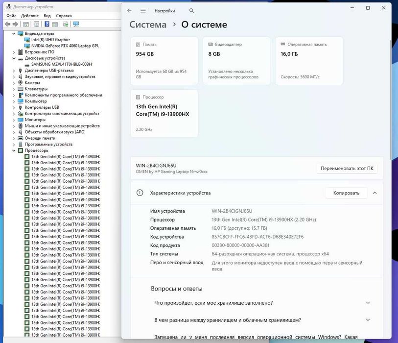
Task: Click the back arrow in Settings window
Action: click(129, 11)
